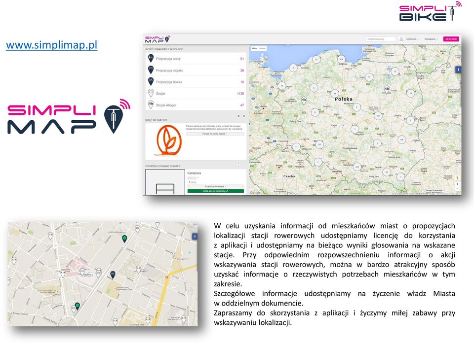The width and height of the screenshot is (474, 345).
Task: Zoom in with the map plus button
Action: [x=457, y=184]
